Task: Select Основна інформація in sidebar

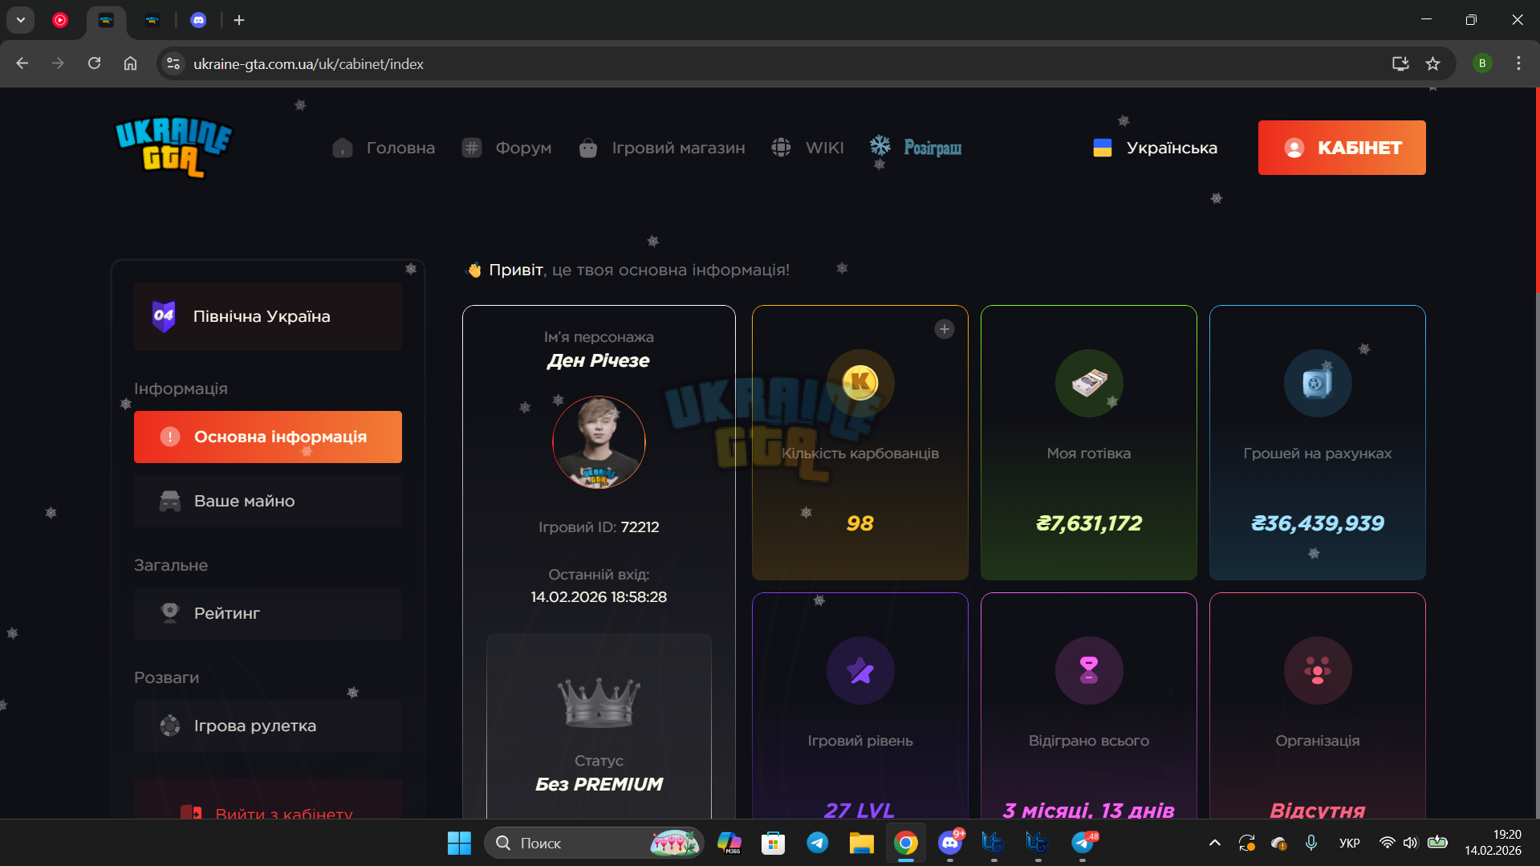Action: click(x=268, y=437)
